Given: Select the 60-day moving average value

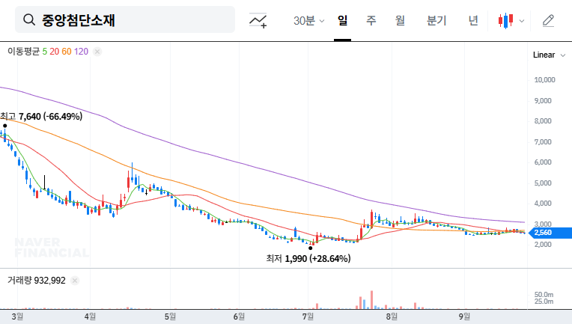Looking at the screenshot, I should point(67,52).
